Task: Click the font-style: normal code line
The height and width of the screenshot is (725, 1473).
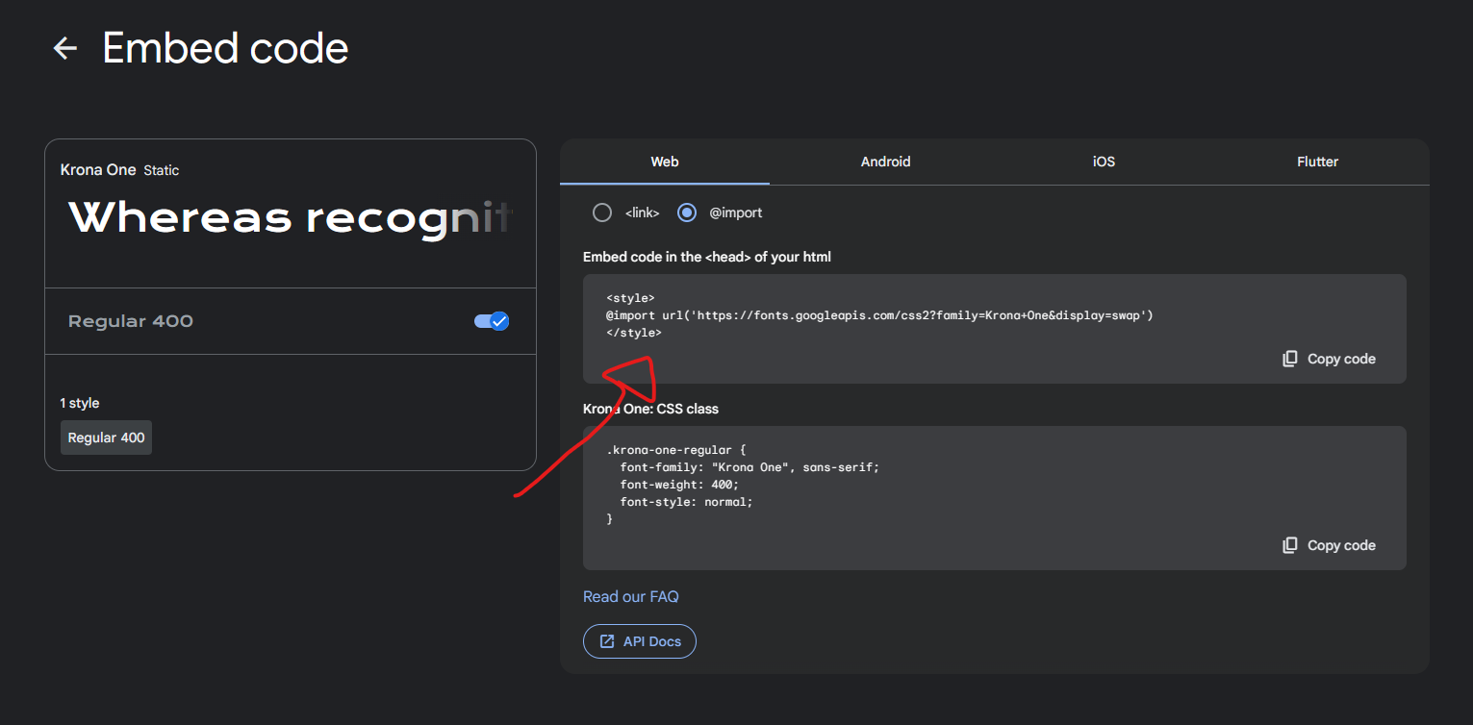Action: pos(686,502)
